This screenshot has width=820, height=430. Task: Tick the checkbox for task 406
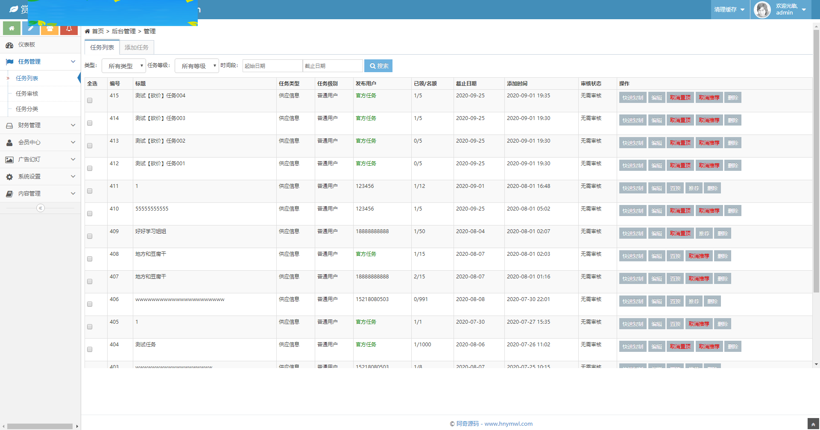click(x=90, y=304)
